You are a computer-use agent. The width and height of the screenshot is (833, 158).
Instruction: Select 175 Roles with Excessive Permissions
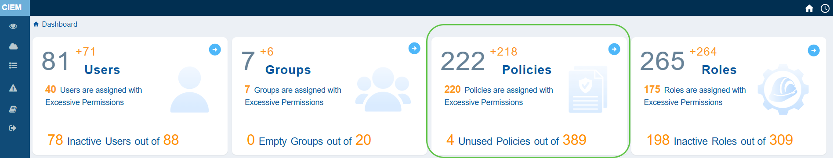[695, 96]
